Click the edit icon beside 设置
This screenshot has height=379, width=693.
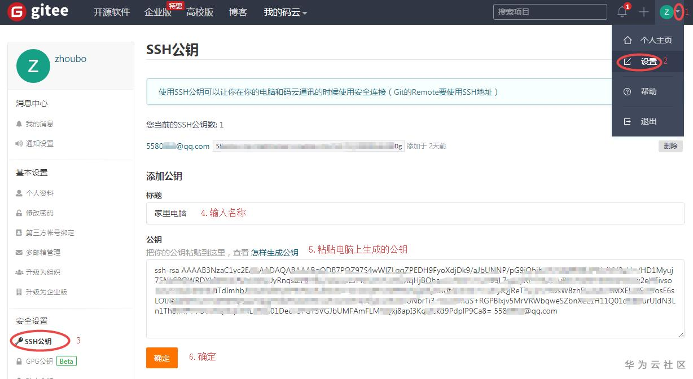[627, 61]
